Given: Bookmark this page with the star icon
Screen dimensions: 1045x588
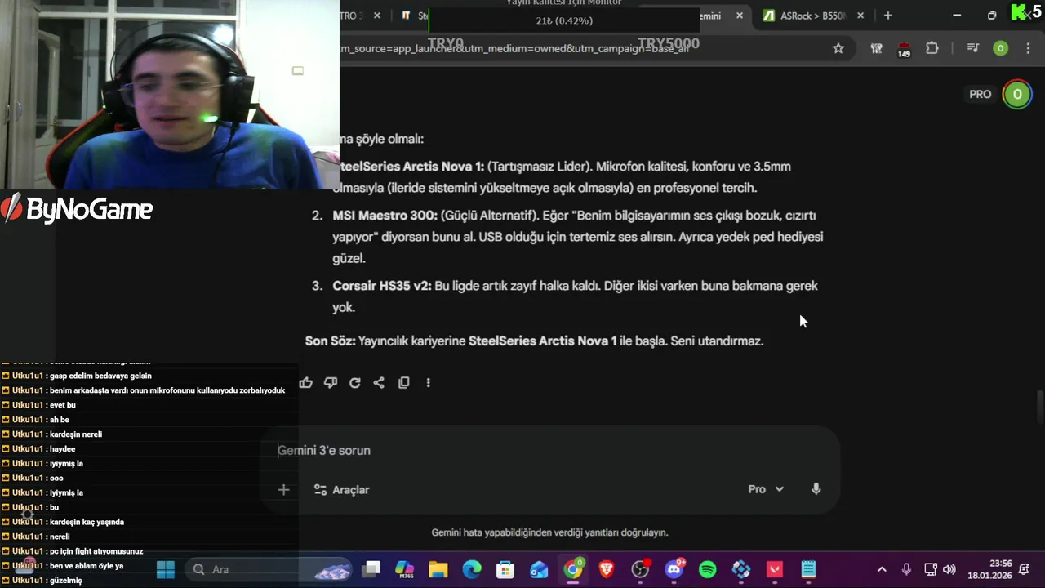Looking at the screenshot, I should tap(838, 48).
